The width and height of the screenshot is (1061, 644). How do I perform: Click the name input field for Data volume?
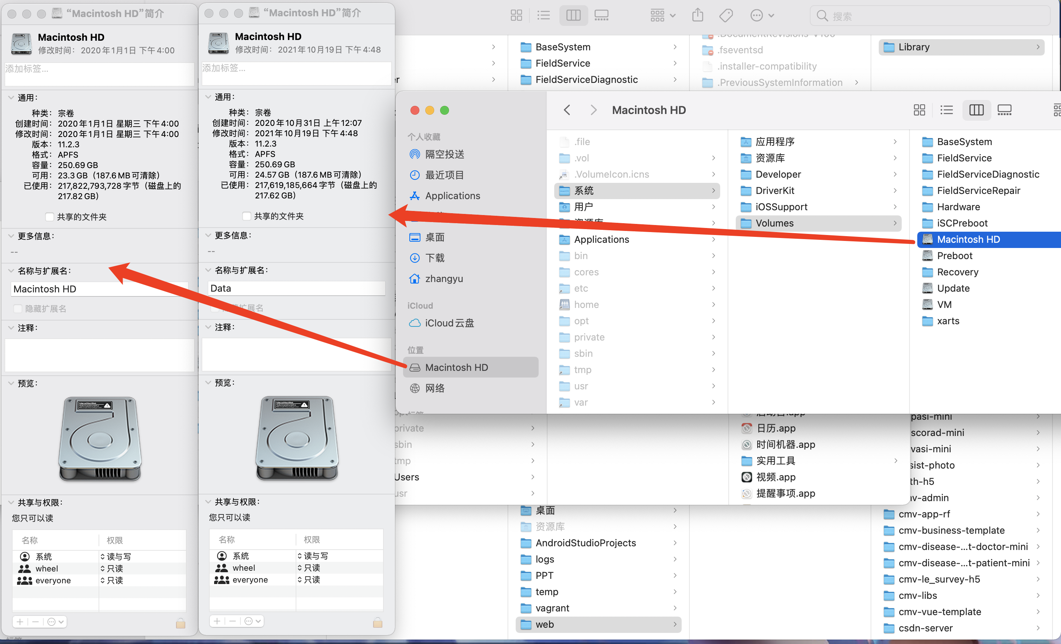click(x=296, y=288)
